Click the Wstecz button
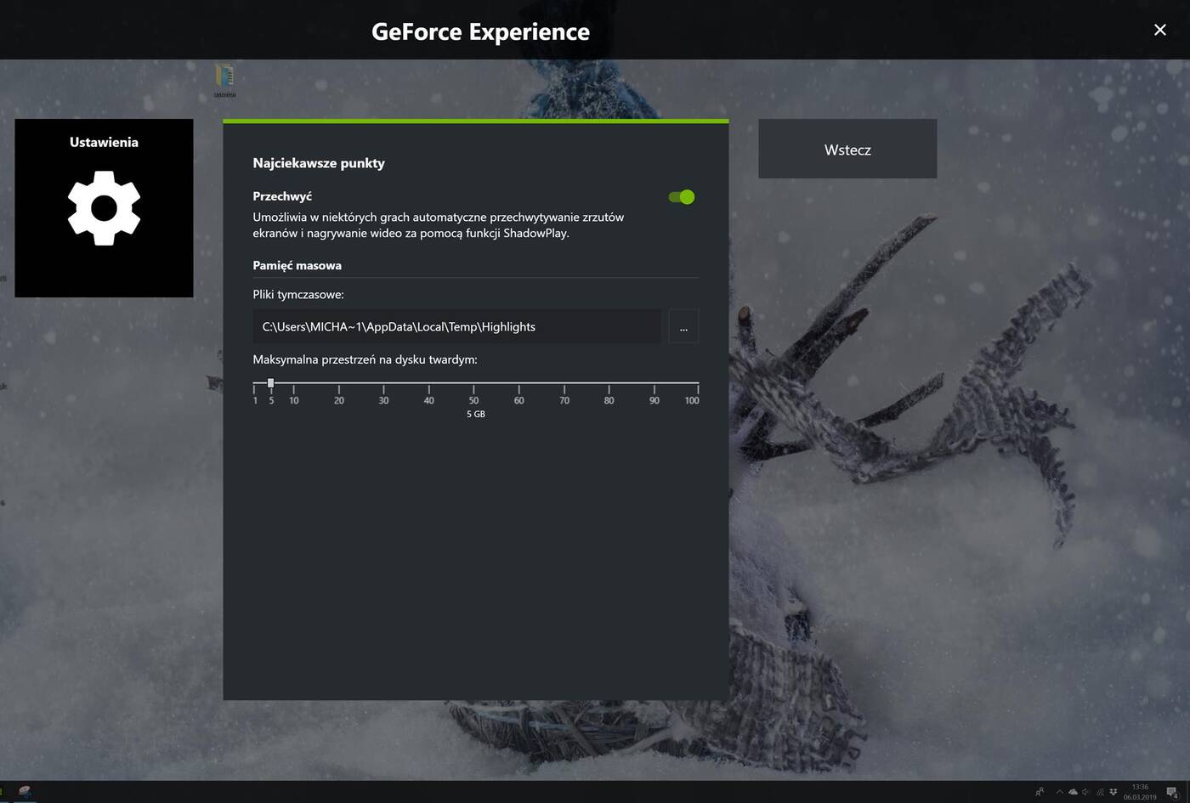The width and height of the screenshot is (1190, 803). [x=847, y=149]
